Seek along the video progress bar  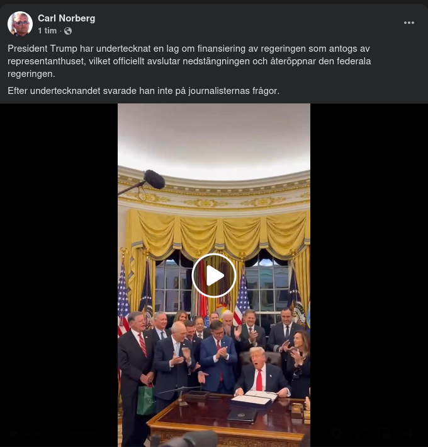coord(196,433)
